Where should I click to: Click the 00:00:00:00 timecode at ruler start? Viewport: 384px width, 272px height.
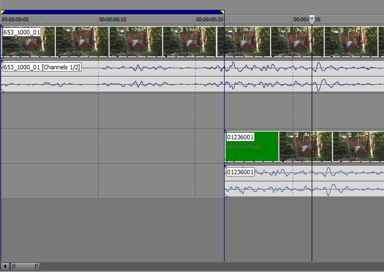tap(15, 20)
